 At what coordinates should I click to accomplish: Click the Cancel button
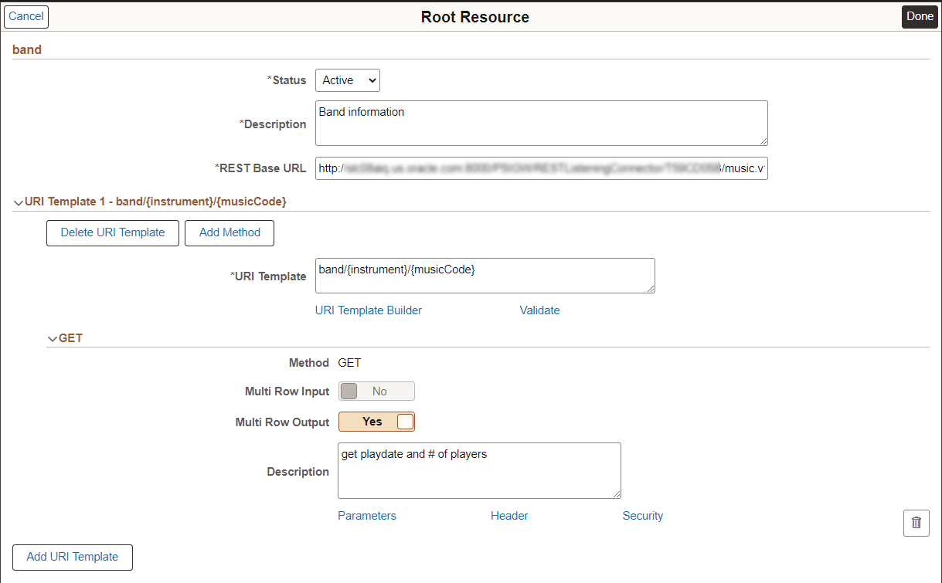pyautogui.click(x=26, y=16)
